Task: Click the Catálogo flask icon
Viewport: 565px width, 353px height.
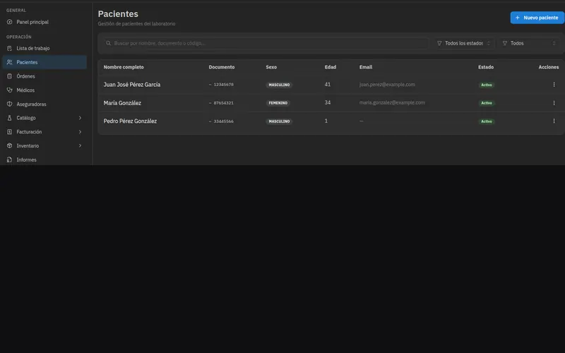Action: pyautogui.click(x=9, y=118)
